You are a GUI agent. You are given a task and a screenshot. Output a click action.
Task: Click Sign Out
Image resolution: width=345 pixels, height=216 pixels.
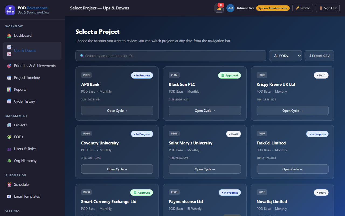[328, 8]
